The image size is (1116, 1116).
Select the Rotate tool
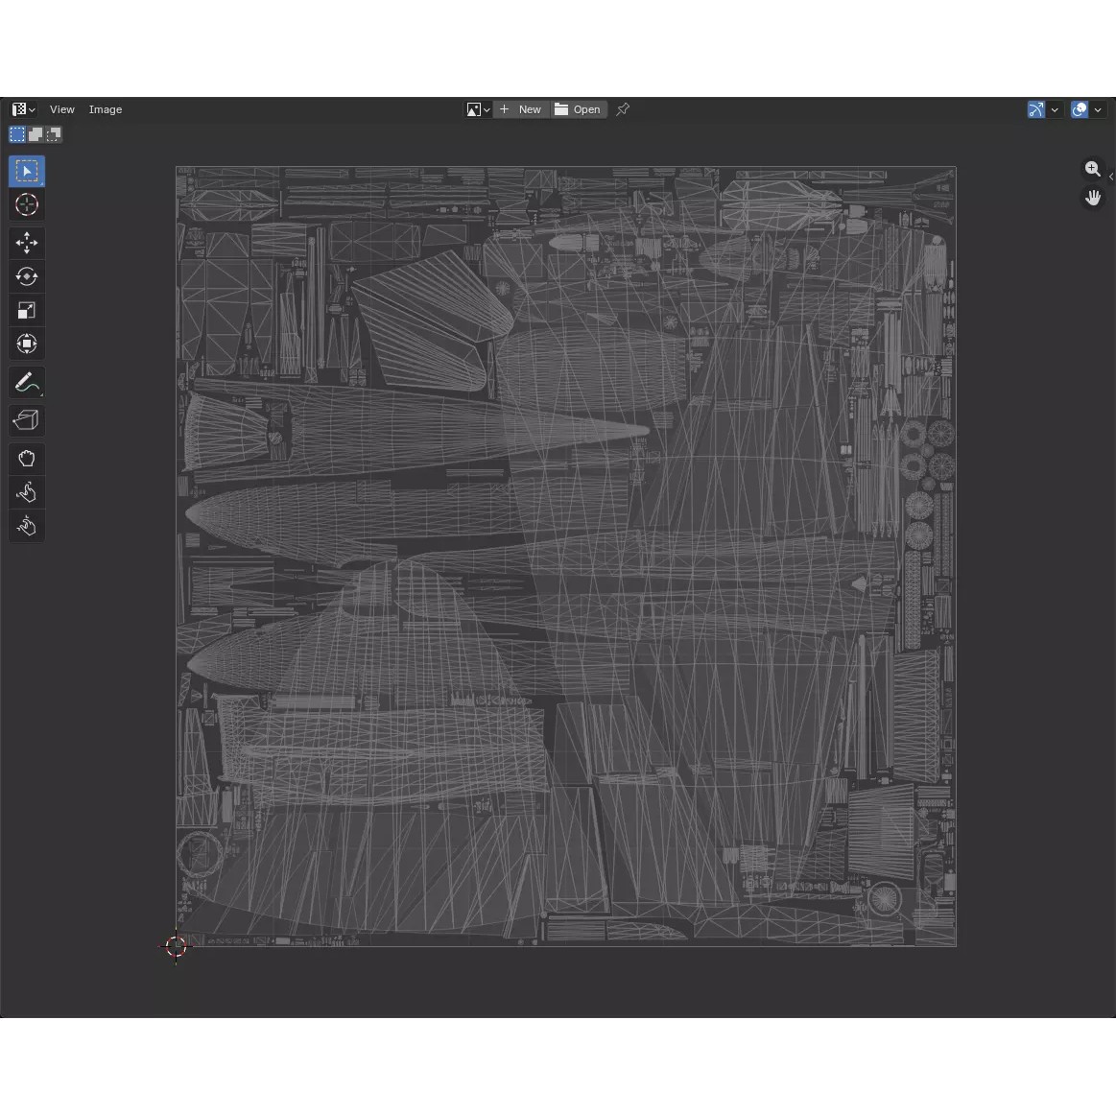(26, 276)
